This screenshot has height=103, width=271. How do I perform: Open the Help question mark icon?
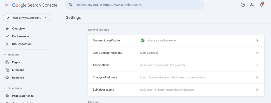tap(243, 5)
